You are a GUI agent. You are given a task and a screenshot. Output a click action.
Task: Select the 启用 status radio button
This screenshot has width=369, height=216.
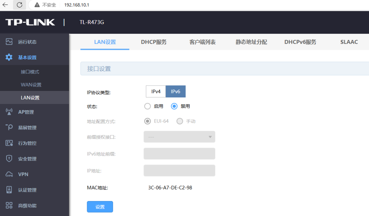(x=148, y=106)
